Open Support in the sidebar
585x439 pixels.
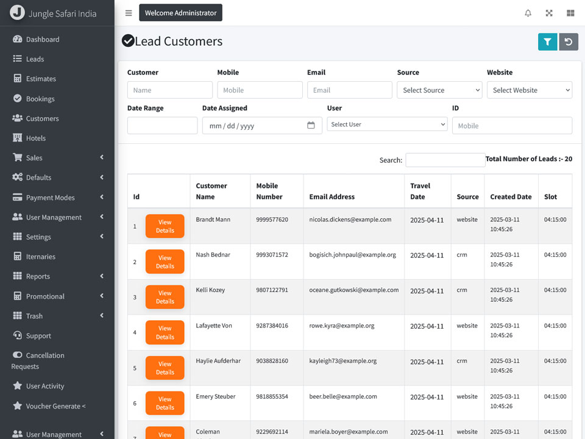[38, 335]
